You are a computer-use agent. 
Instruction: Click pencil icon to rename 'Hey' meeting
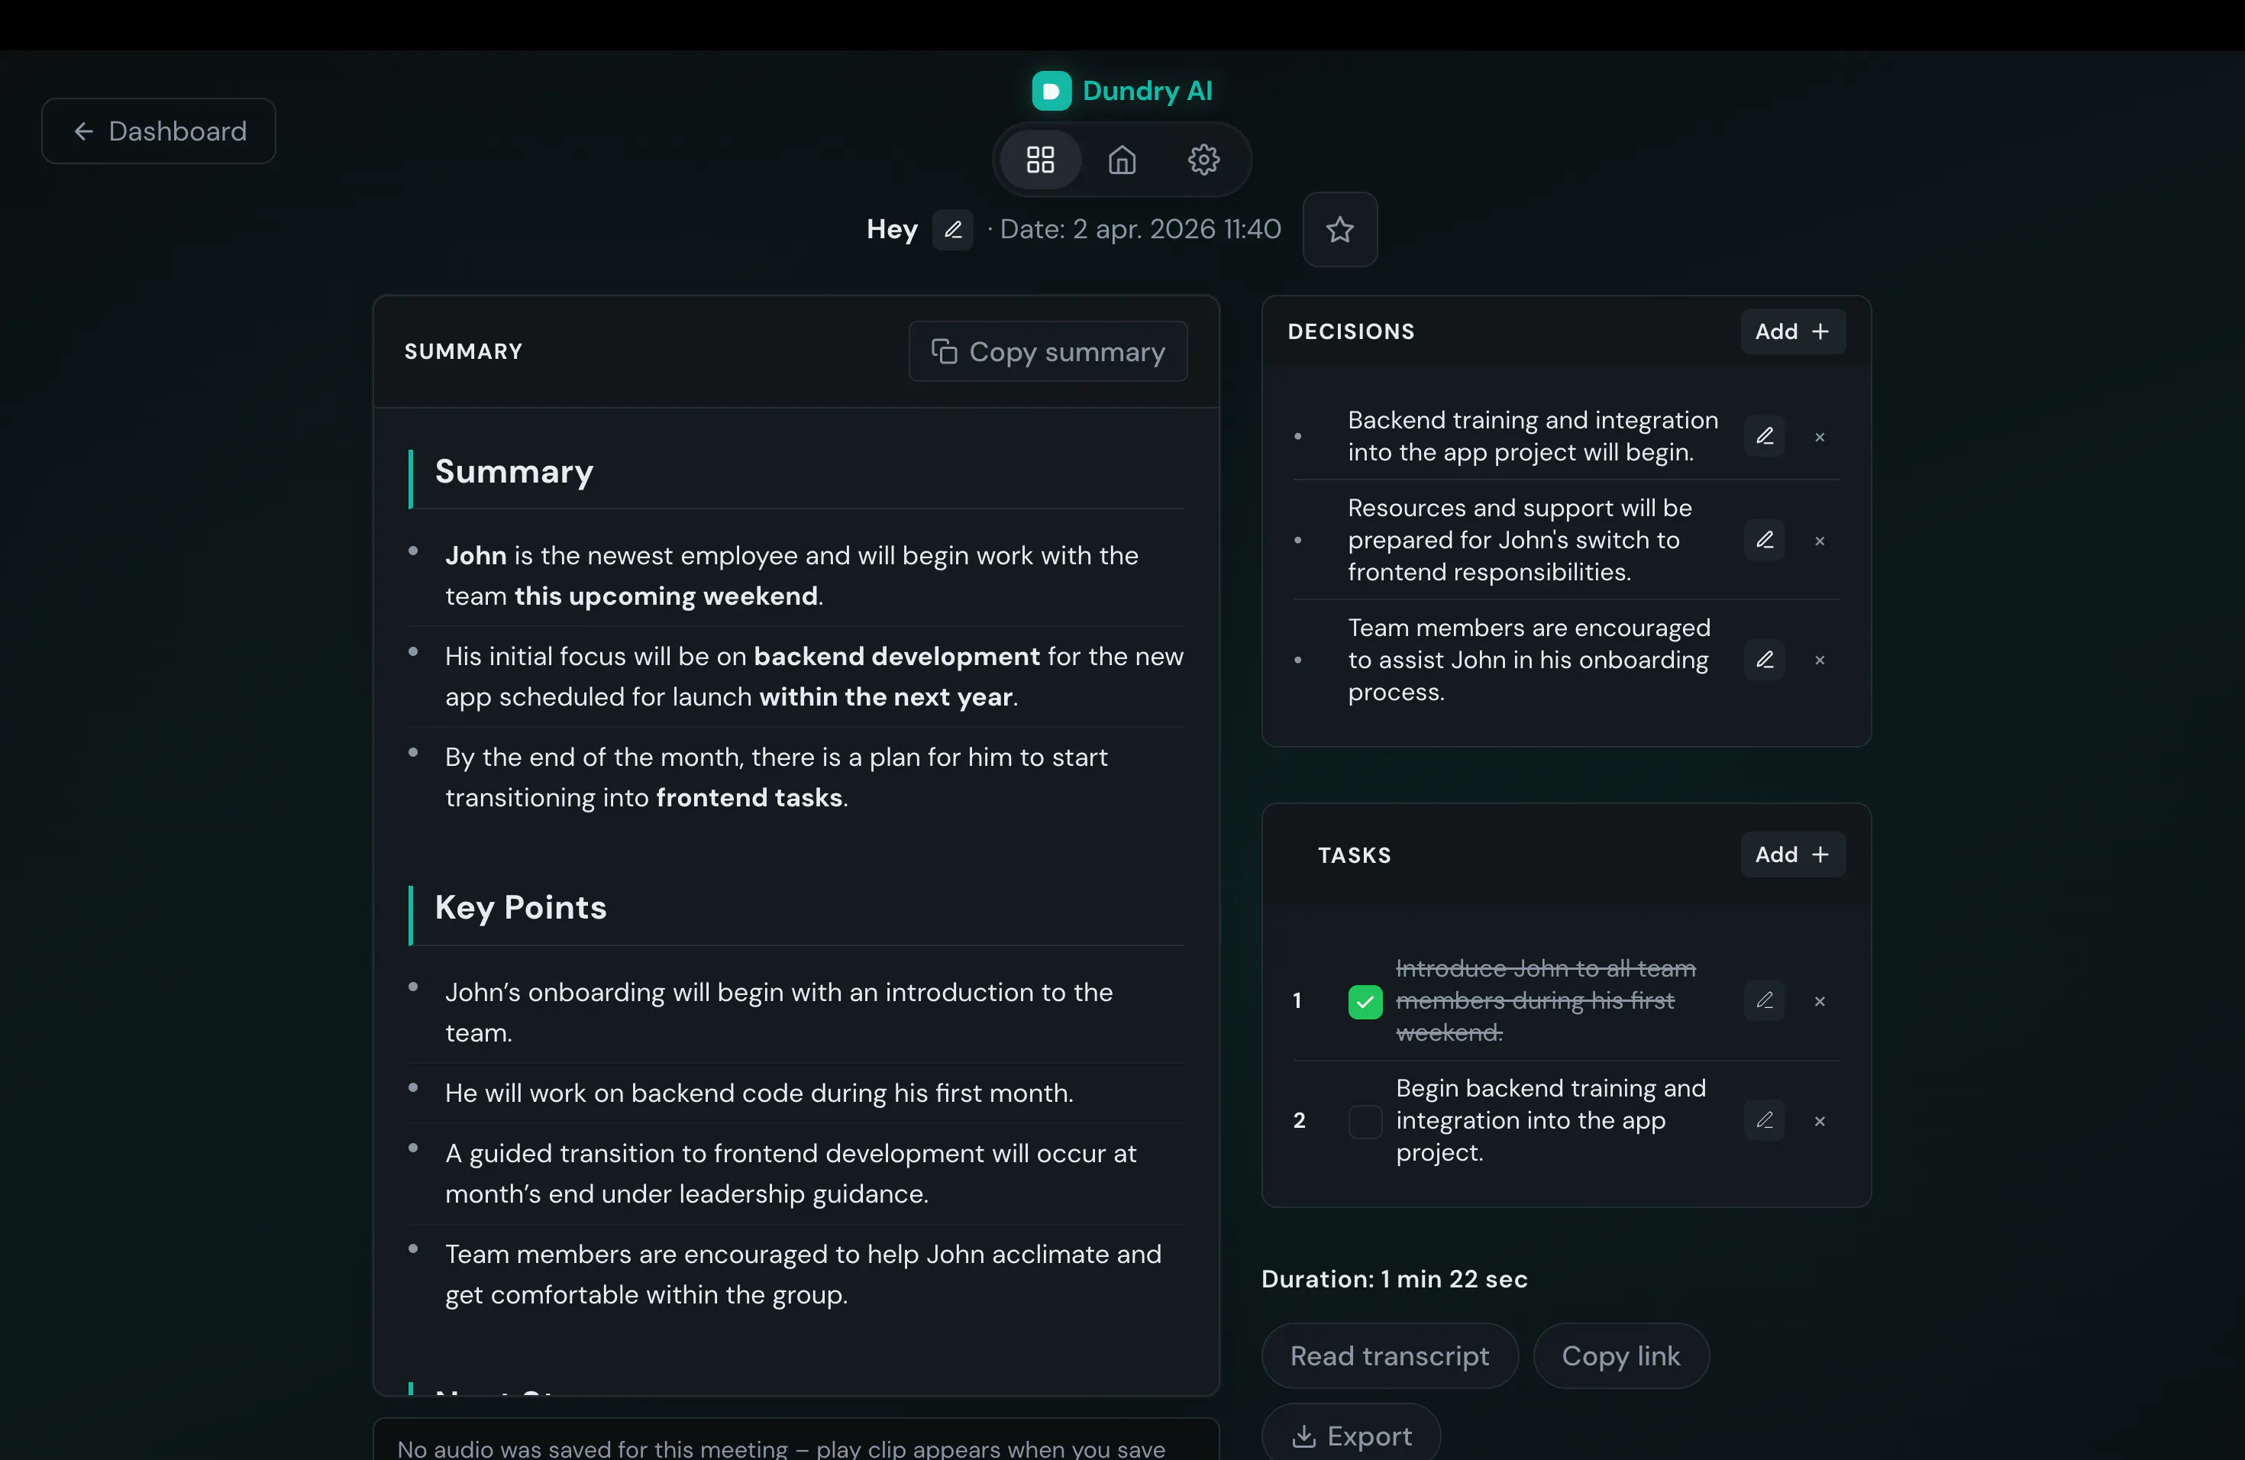[953, 229]
